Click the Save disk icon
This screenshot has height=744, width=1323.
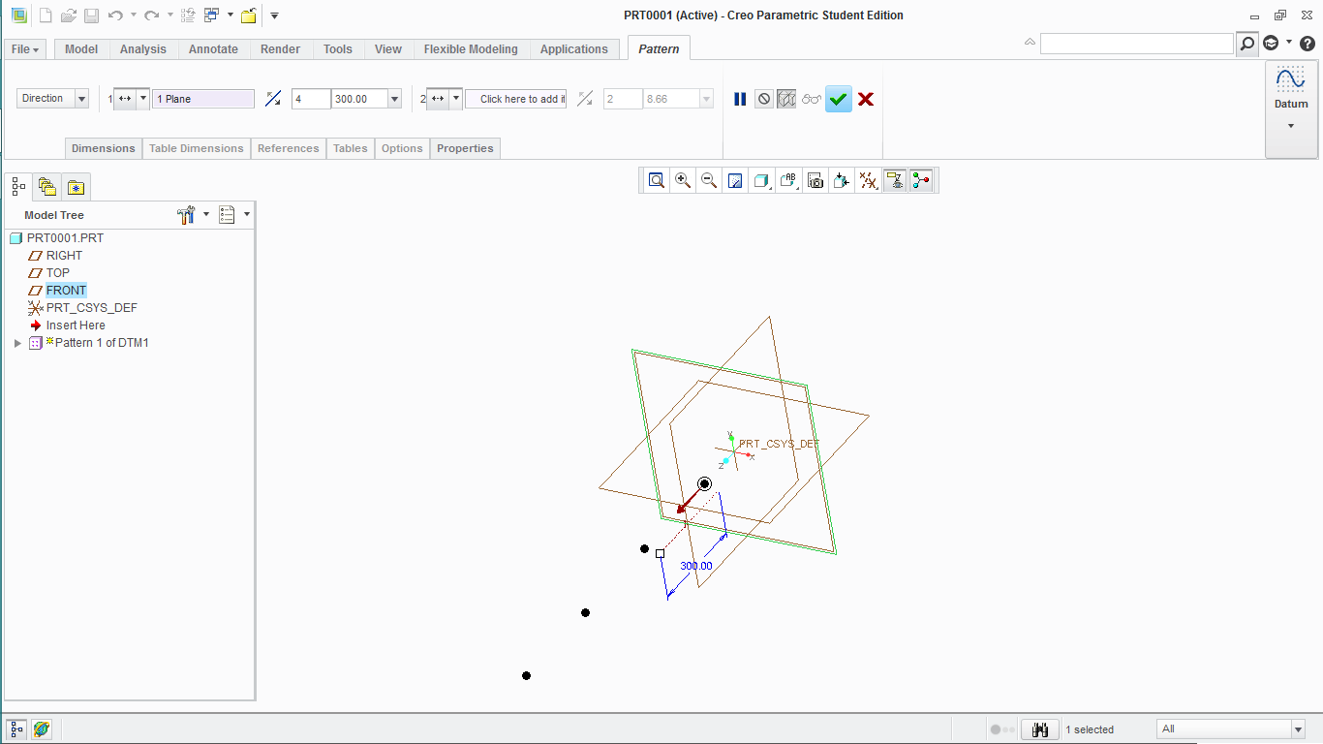91,15
